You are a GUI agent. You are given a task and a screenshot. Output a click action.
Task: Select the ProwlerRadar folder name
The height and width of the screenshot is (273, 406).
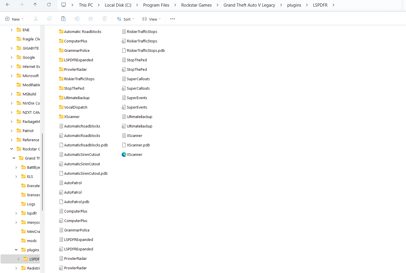[75, 69]
